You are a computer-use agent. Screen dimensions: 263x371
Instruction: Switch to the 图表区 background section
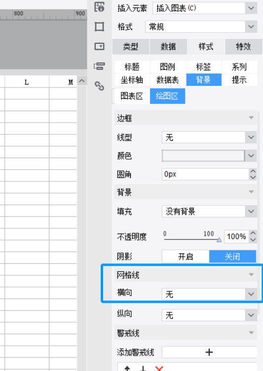coord(132,96)
